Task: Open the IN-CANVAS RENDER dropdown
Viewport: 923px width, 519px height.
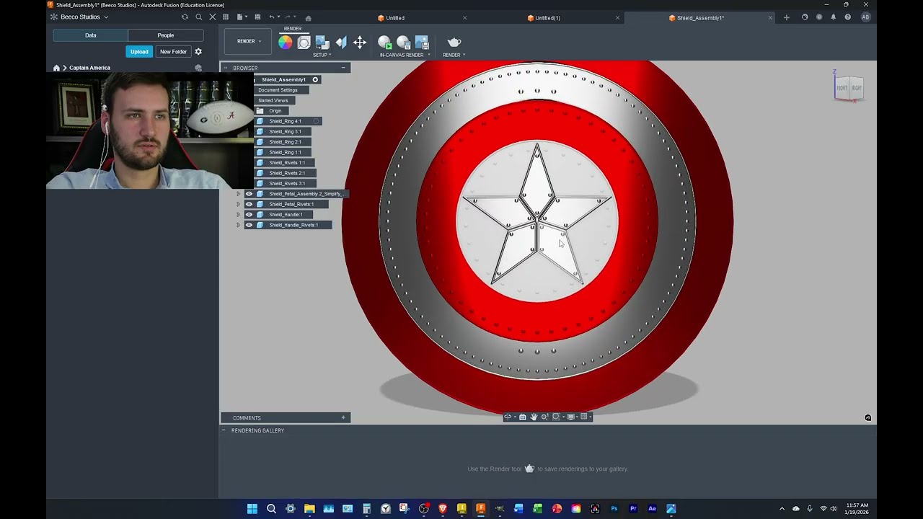Action: coord(405,55)
